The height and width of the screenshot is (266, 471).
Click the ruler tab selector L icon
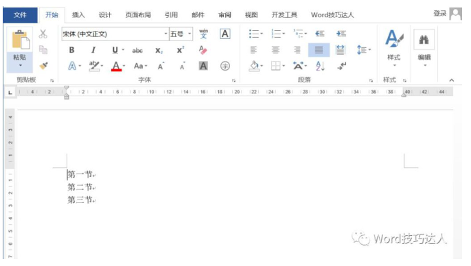click(x=10, y=93)
